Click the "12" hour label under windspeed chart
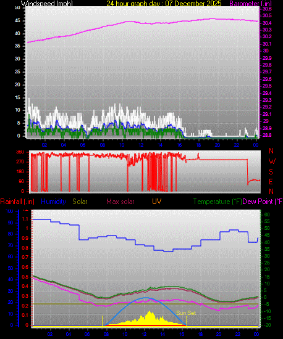The width and height of the screenshot is (283, 339). [141, 145]
